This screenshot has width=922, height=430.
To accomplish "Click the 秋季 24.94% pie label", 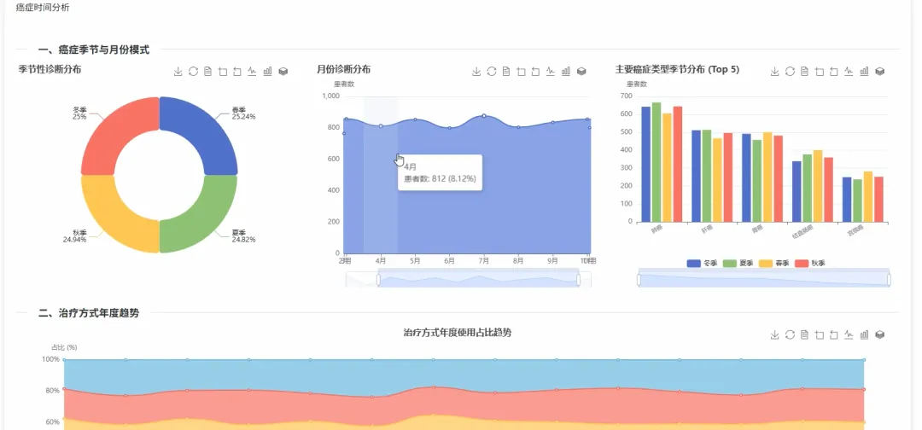I will (75, 235).
